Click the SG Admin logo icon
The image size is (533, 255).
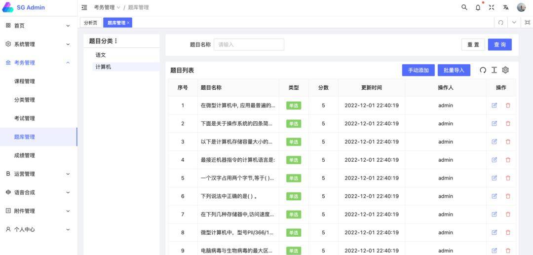tap(7, 7)
